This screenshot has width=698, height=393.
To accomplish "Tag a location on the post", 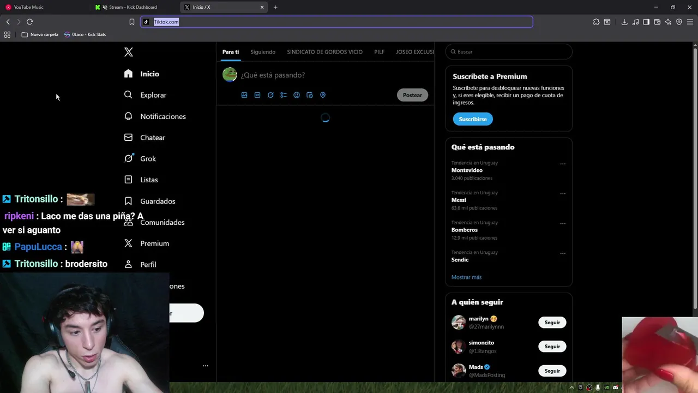I will pos(323,95).
